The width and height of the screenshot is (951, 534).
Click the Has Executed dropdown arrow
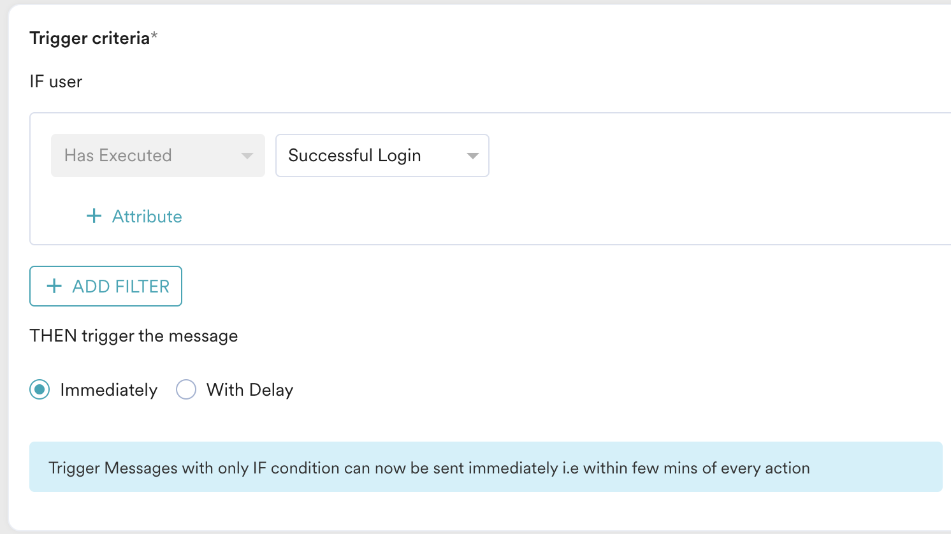247,156
